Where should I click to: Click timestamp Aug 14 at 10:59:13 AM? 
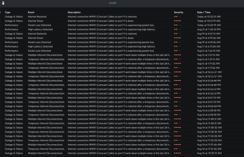(x=209, y=153)
